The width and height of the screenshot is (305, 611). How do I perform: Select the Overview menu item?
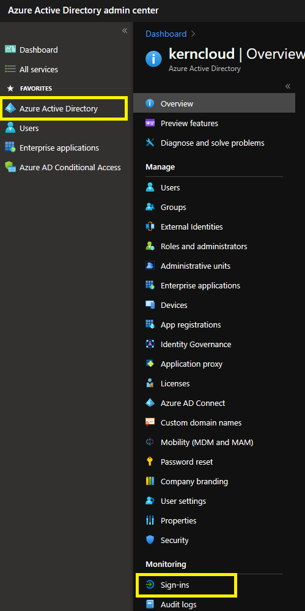(x=214, y=103)
